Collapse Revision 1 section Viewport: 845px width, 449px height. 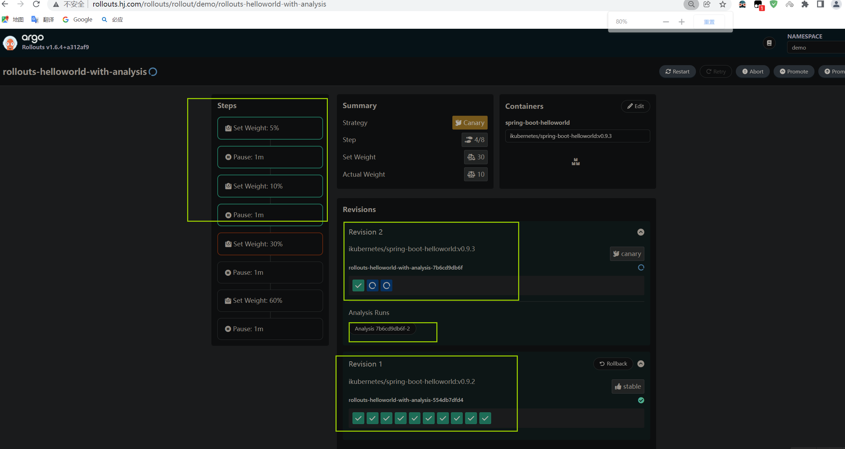pos(641,363)
